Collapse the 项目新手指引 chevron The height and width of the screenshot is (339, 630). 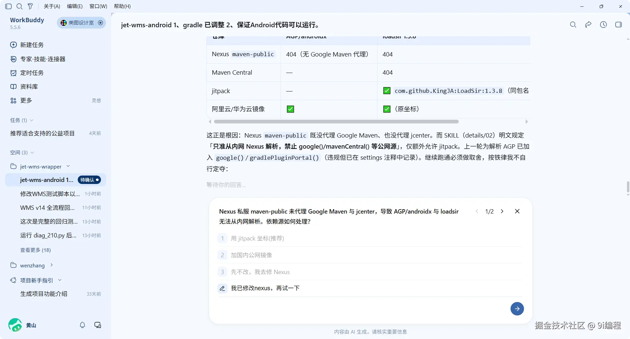(60, 280)
